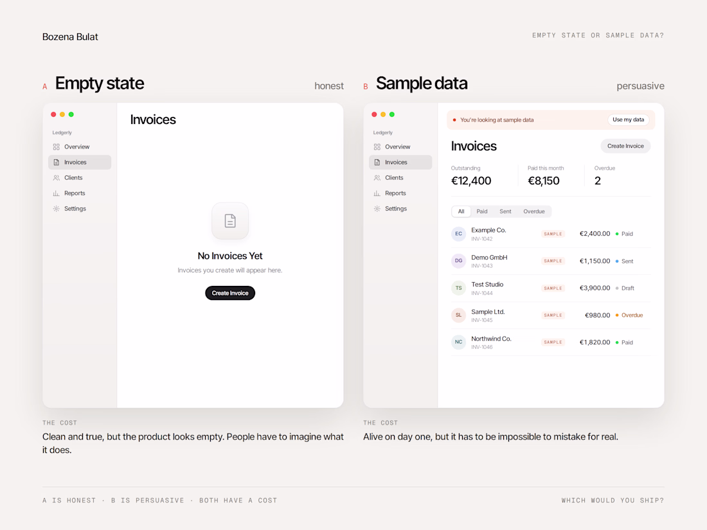Click the €3,900.00 amount

(x=595, y=288)
